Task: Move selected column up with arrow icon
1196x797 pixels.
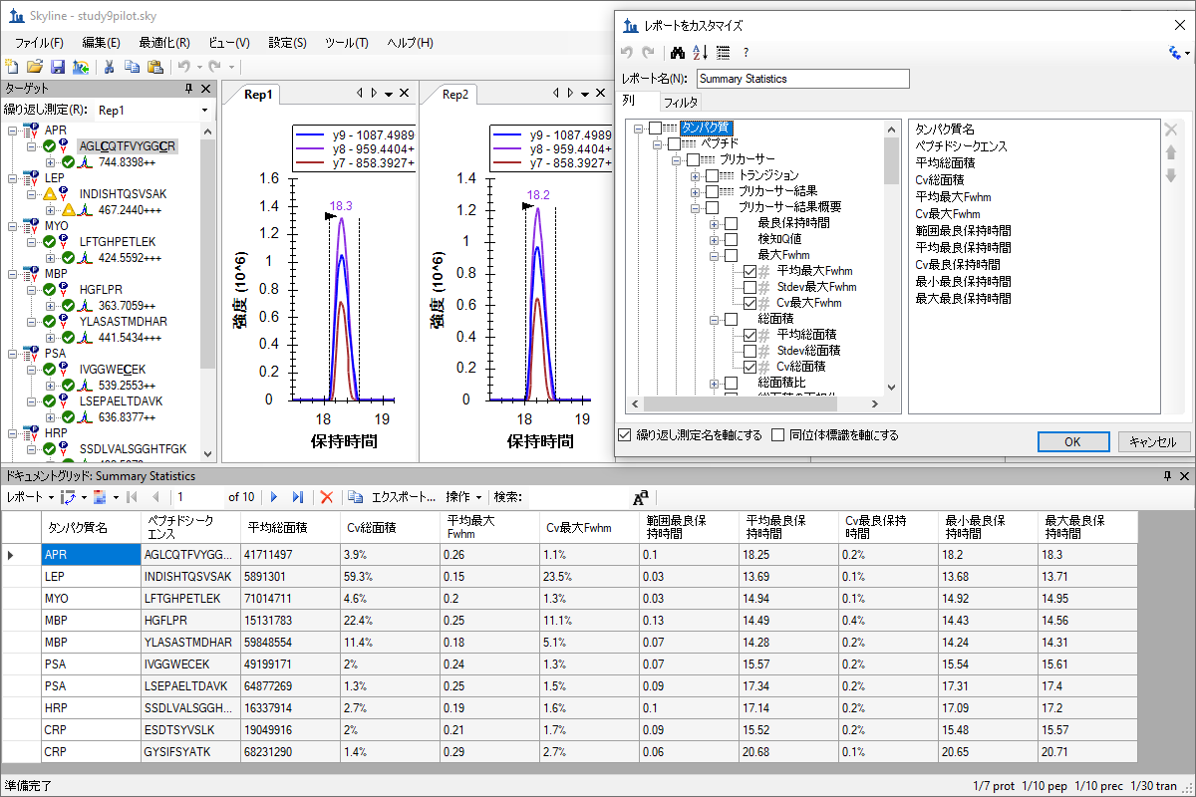Action: [x=1171, y=152]
